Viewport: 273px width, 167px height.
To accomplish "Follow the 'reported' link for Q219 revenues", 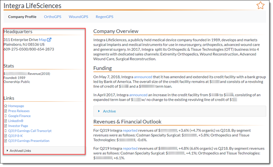I will (x=130, y=149).
